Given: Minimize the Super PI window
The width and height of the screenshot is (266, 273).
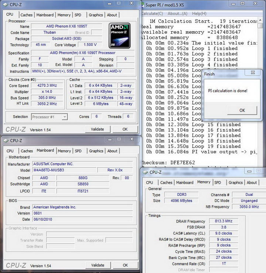Looking at the screenshot, I should point(233,4).
